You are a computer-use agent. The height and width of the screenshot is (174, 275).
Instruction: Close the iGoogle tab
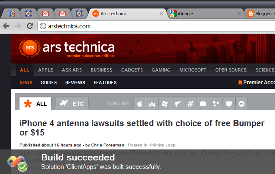239,14
